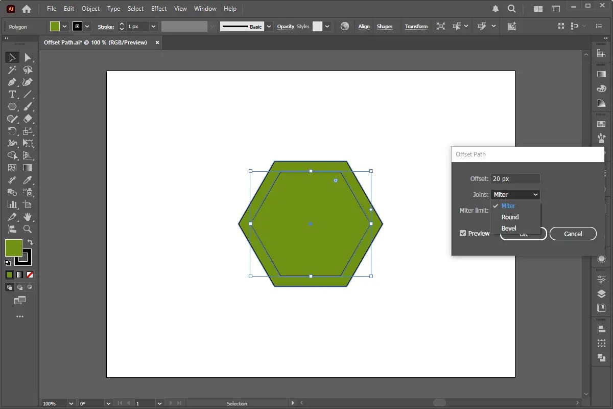Select the Pen tool
613x409 pixels.
[12, 82]
